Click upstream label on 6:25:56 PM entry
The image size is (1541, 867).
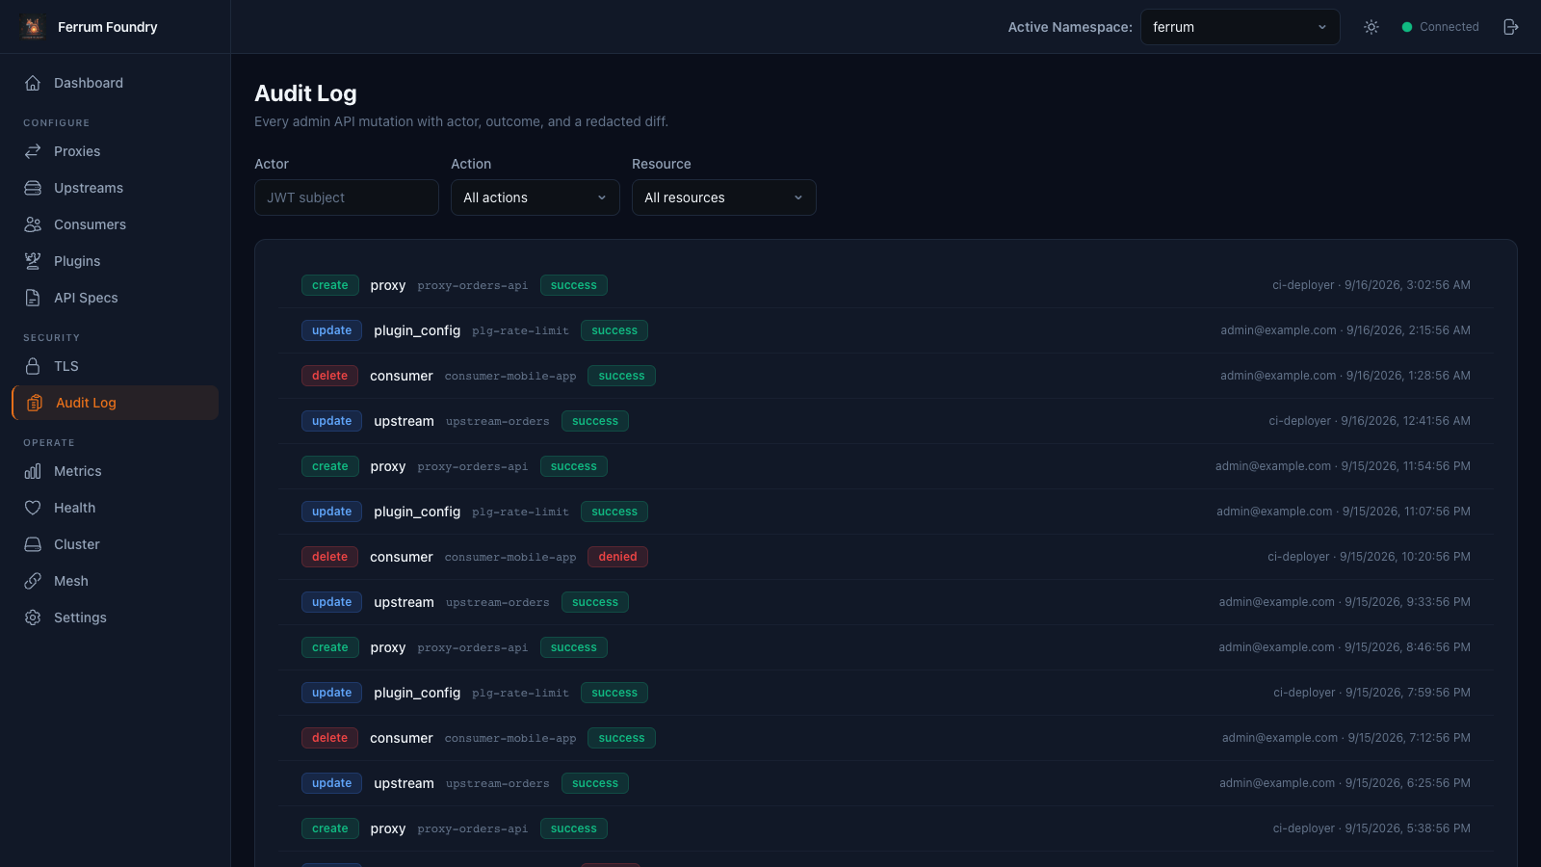click(x=404, y=783)
